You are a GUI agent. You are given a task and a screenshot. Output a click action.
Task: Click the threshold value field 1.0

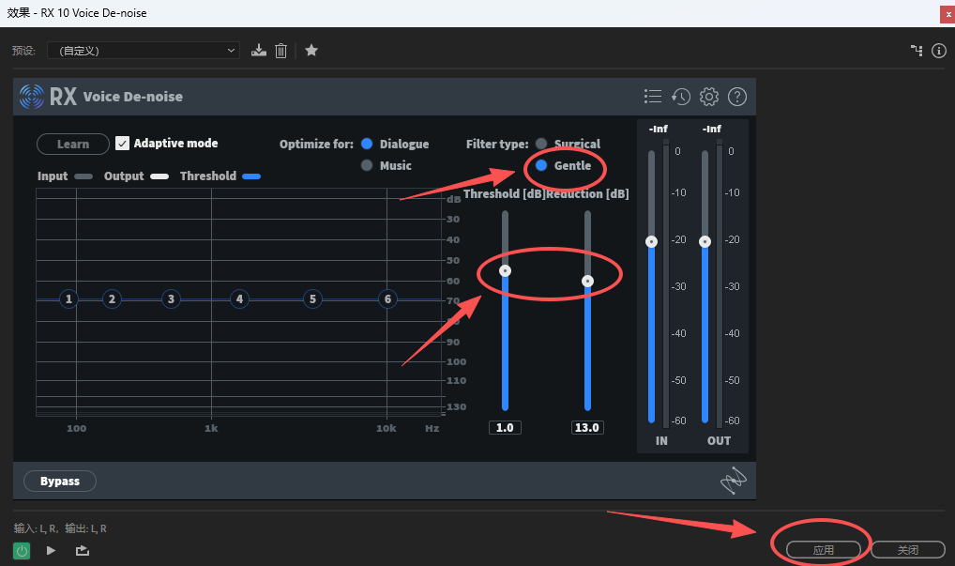(505, 428)
